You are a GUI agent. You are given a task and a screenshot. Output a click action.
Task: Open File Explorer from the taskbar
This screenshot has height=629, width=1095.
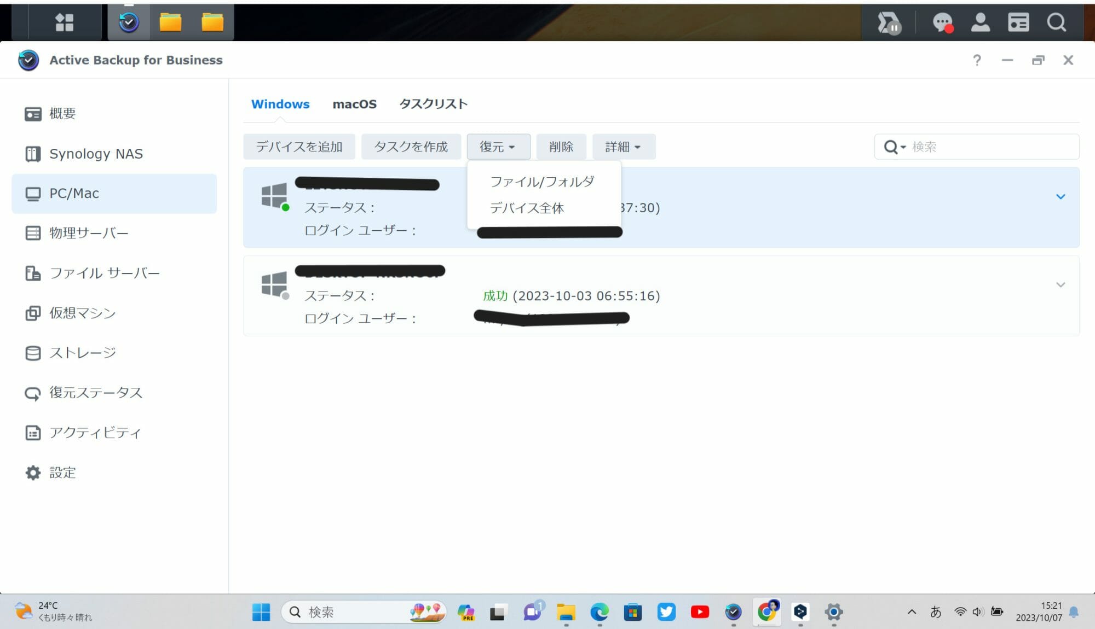click(566, 612)
